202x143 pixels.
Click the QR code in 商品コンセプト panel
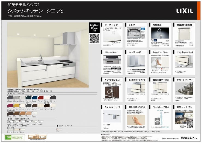[190, 125]
